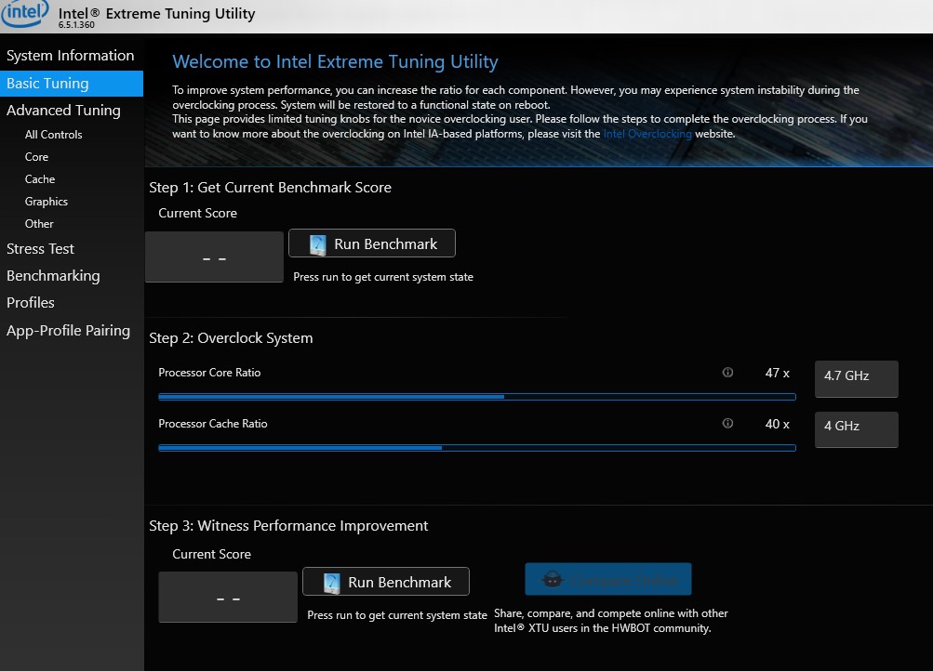Click the Step 1 current score box

click(x=214, y=257)
